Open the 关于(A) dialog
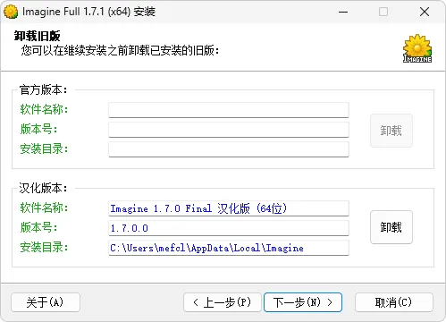Screen dimensions: 446x322 [46, 302]
